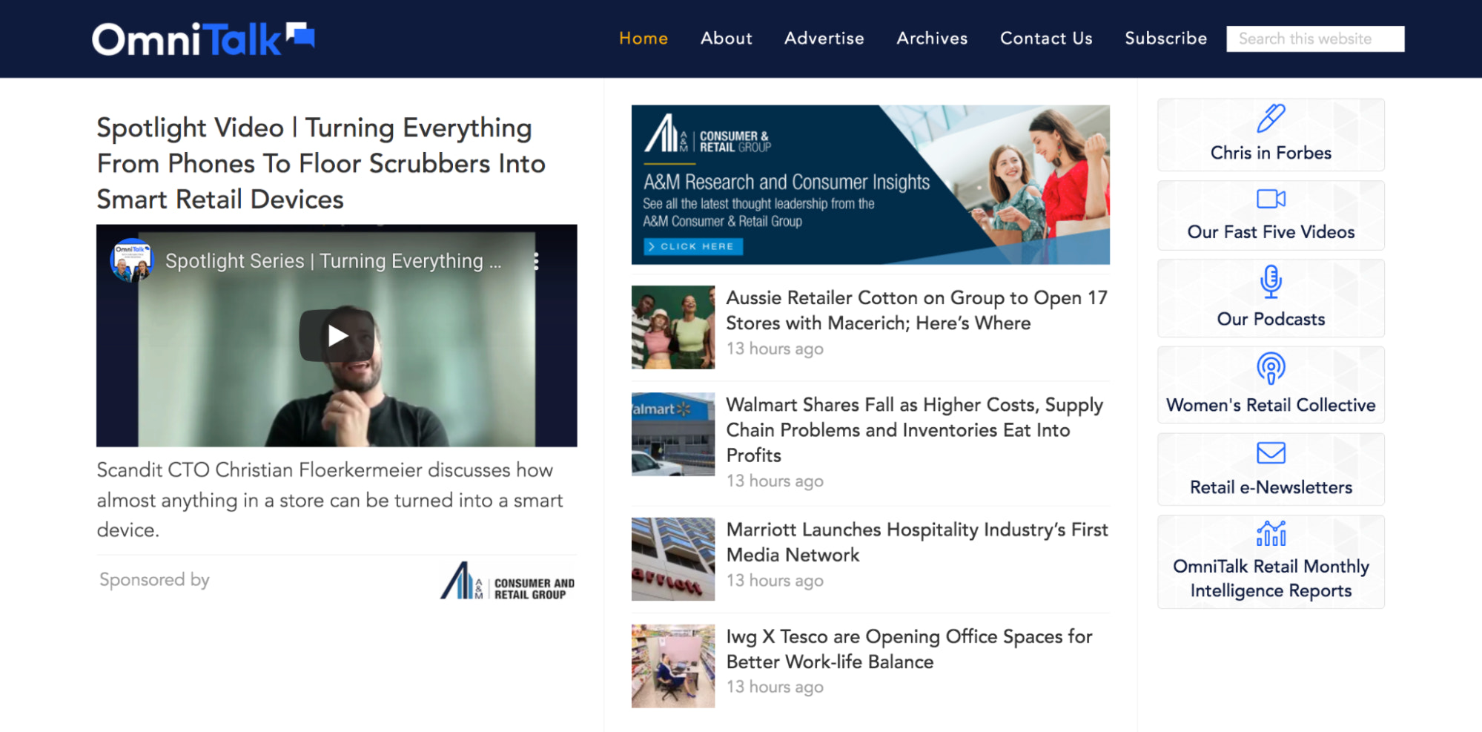The height and width of the screenshot is (732, 1482).
Task: Click the podcast broadcast icon for Women's Retail Collective
Action: point(1271,368)
